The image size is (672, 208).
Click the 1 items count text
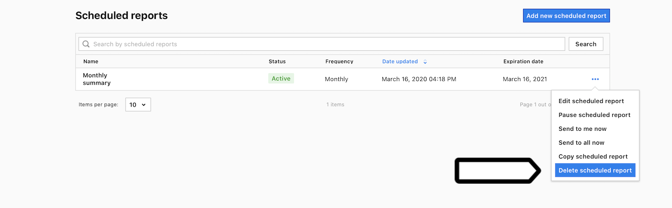pos(336,105)
